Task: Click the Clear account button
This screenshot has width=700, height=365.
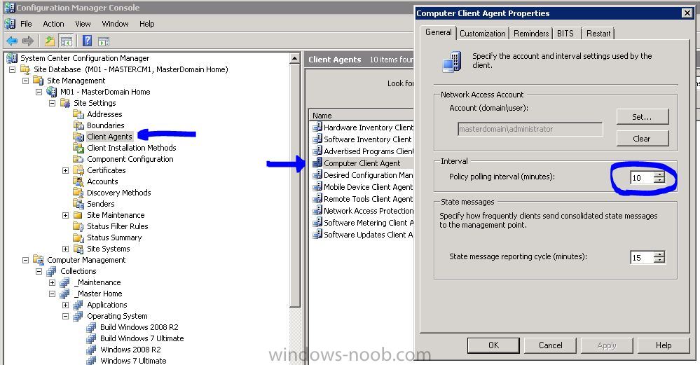Action: pos(643,138)
